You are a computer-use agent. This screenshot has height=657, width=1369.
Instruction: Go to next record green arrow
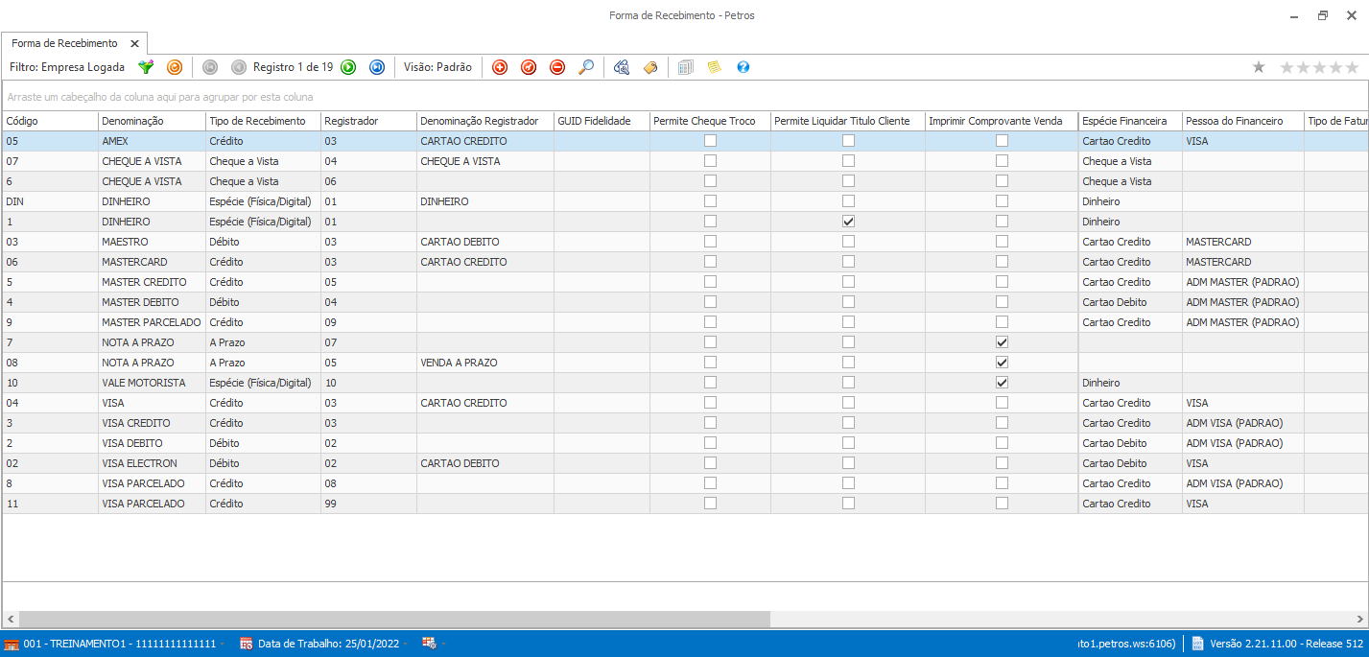pyautogui.click(x=348, y=67)
